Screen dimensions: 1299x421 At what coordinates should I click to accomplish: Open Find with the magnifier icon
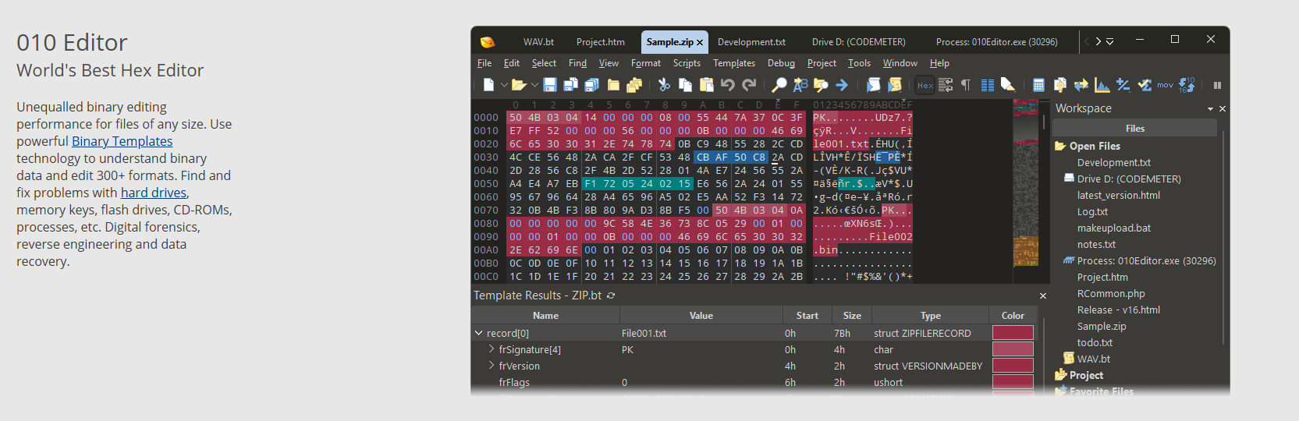[779, 85]
